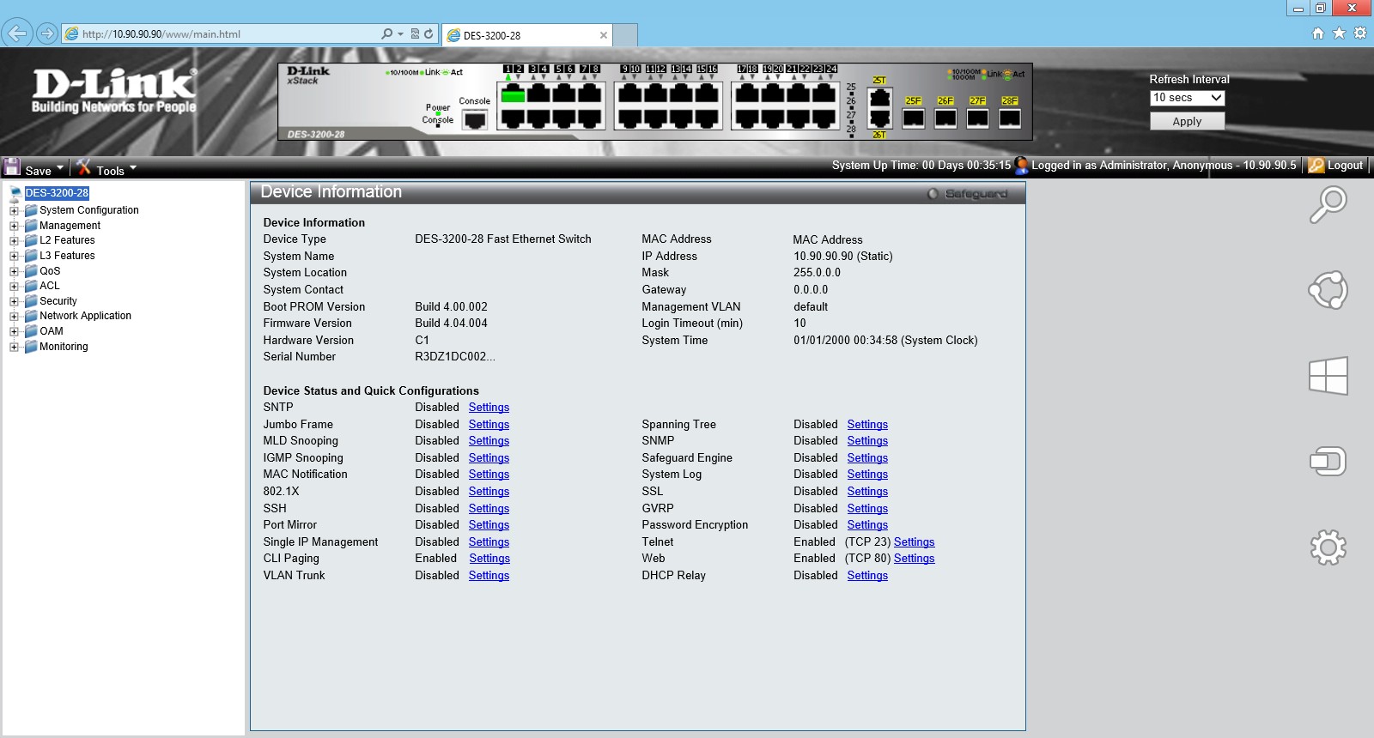
Task: Click the browser address bar URL
Action: coord(161,34)
